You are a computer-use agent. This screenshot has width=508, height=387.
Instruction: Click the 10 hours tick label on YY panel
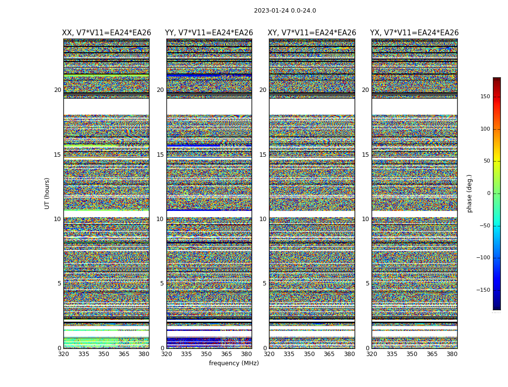[160, 219]
